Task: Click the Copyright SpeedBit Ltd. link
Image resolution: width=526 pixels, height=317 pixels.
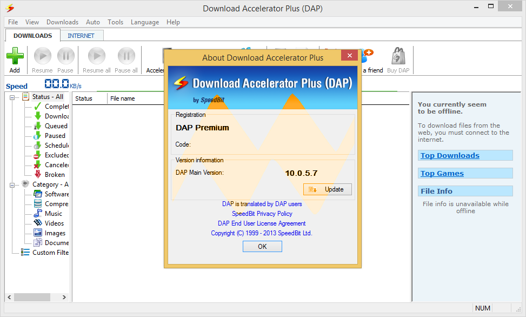Action: click(x=262, y=233)
